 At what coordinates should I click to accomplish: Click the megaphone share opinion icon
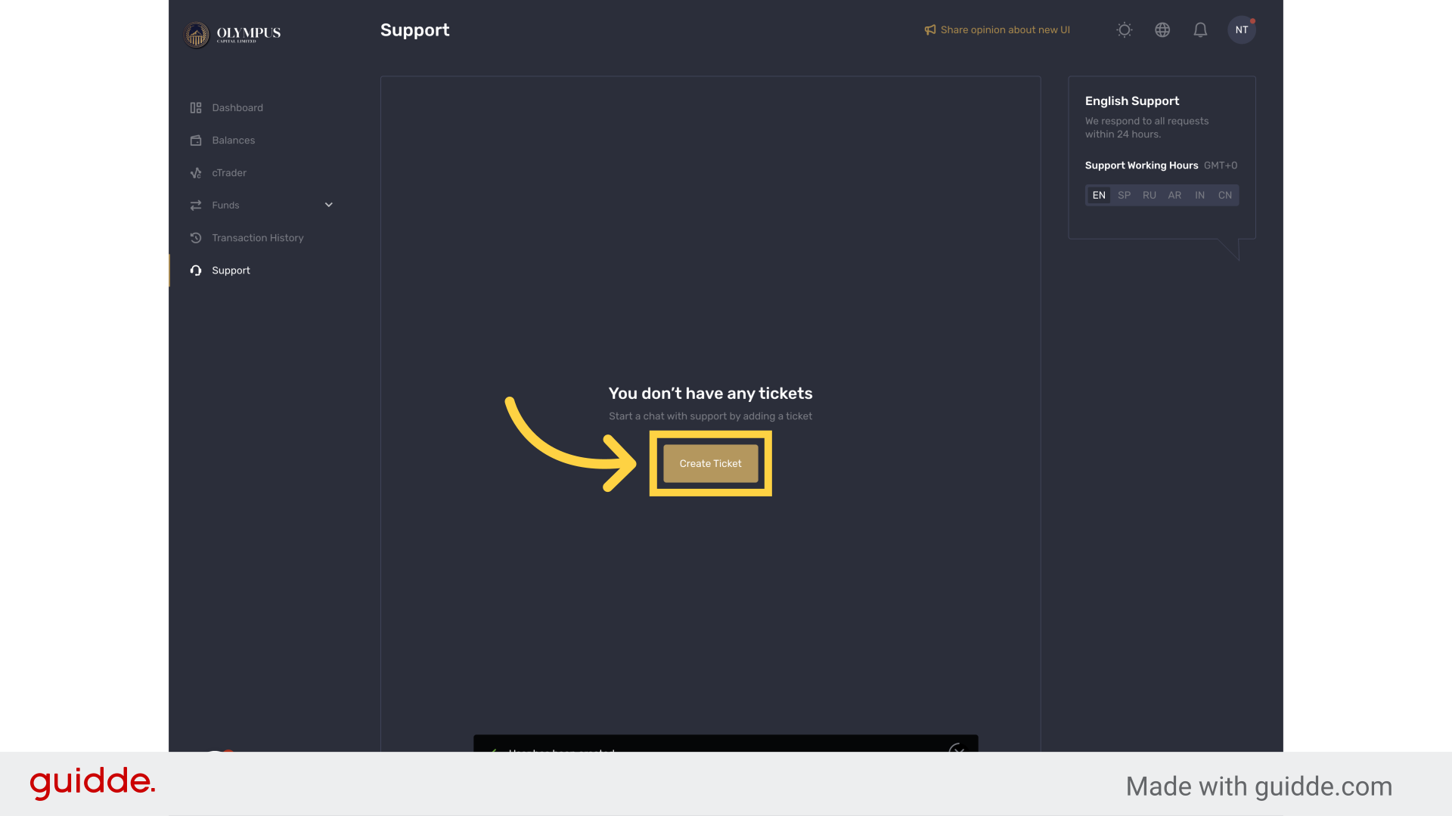pyautogui.click(x=930, y=30)
